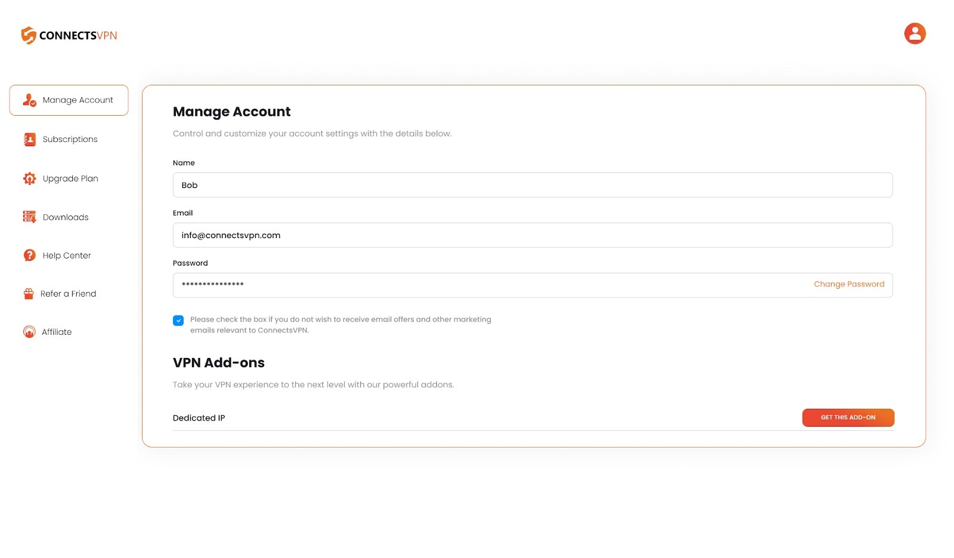Click the Downloads icon in the sidebar

pos(28,217)
